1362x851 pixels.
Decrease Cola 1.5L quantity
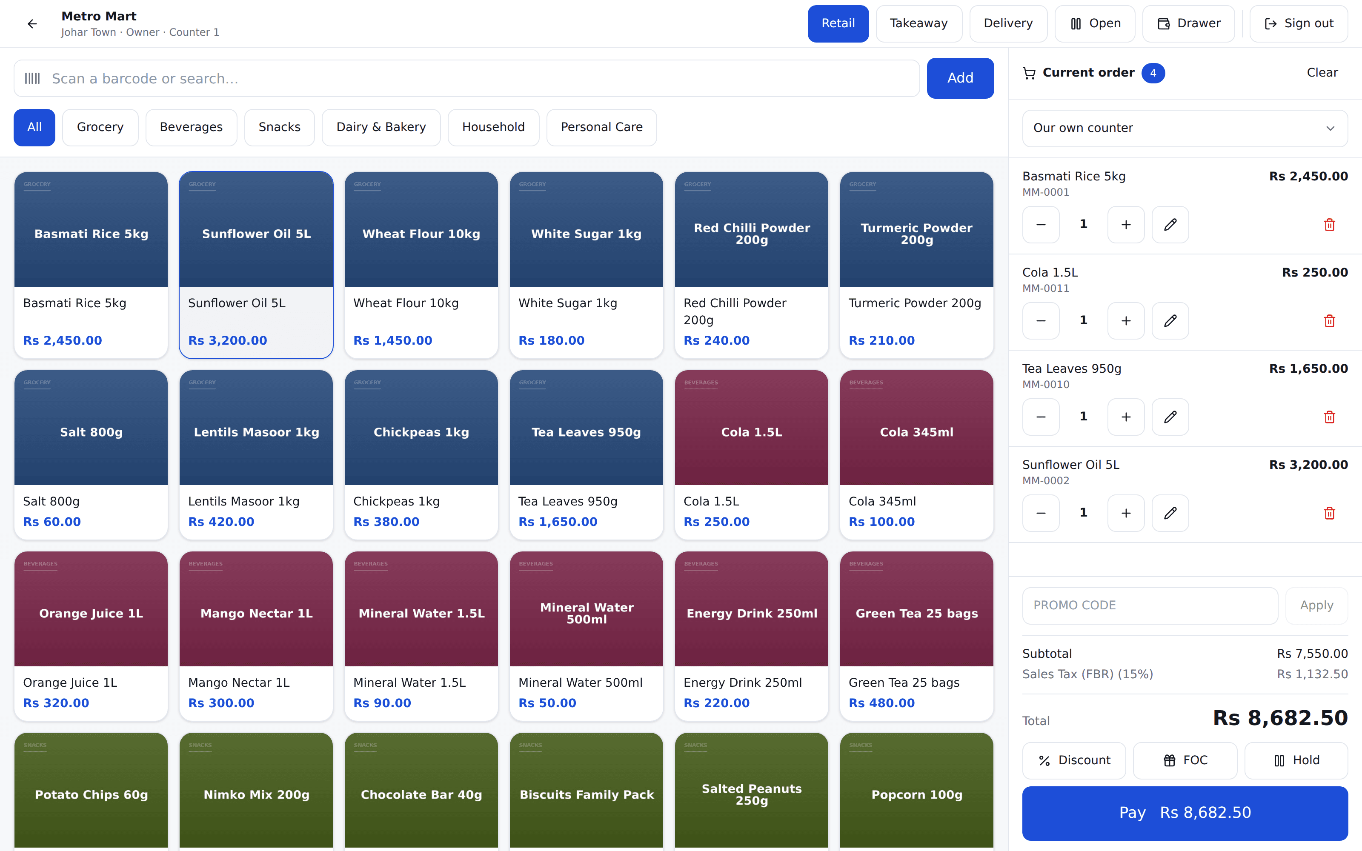click(1041, 321)
